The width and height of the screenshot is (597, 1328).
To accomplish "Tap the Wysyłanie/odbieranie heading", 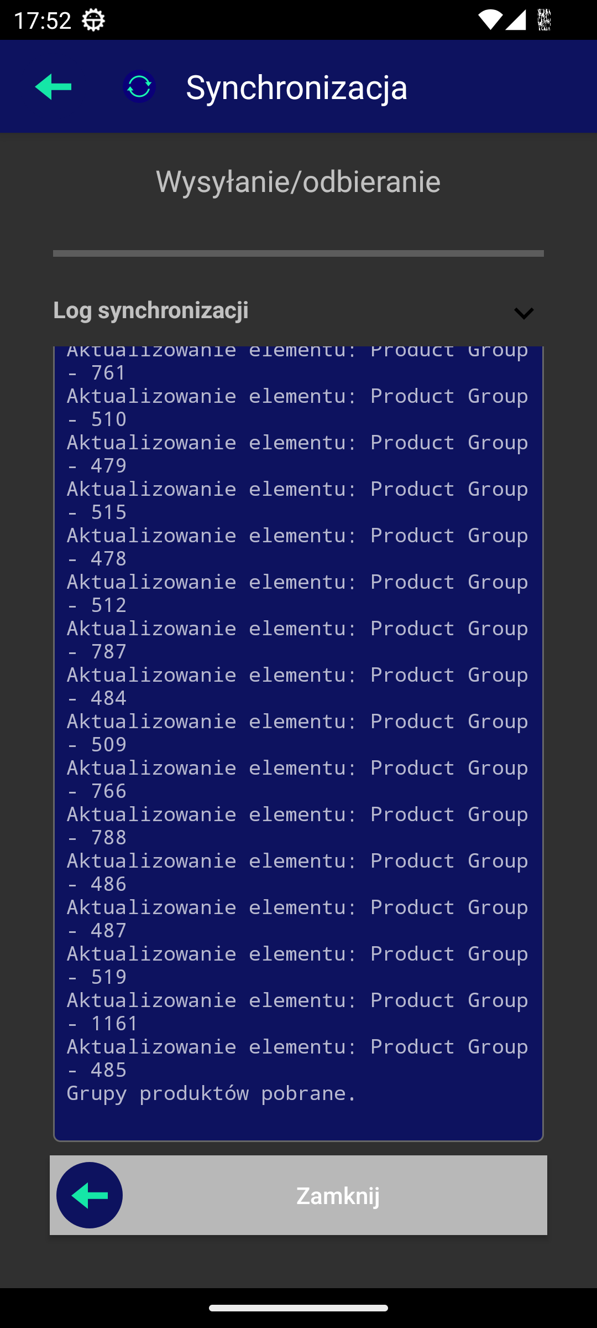I will click(x=298, y=181).
